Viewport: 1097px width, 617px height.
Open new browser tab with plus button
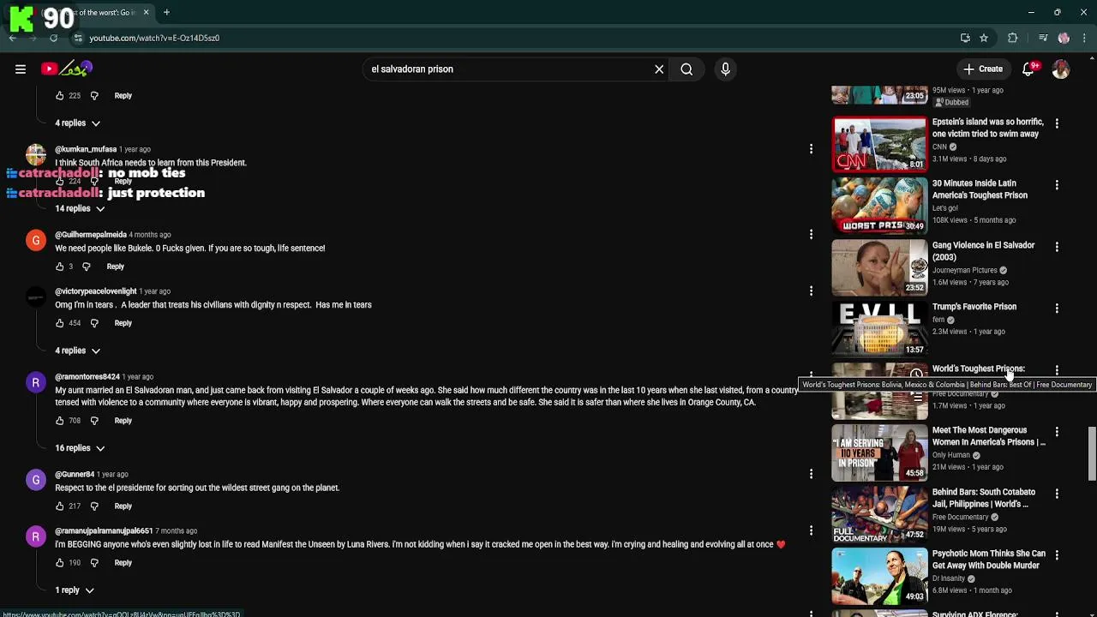pyautogui.click(x=166, y=12)
